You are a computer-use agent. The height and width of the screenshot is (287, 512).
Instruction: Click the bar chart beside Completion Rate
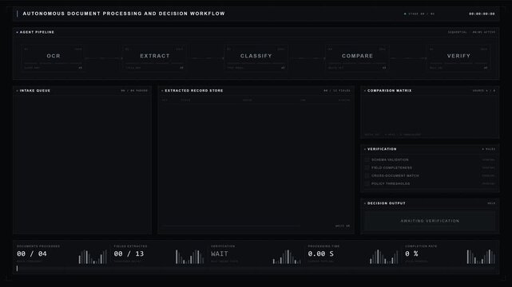point(481,257)
